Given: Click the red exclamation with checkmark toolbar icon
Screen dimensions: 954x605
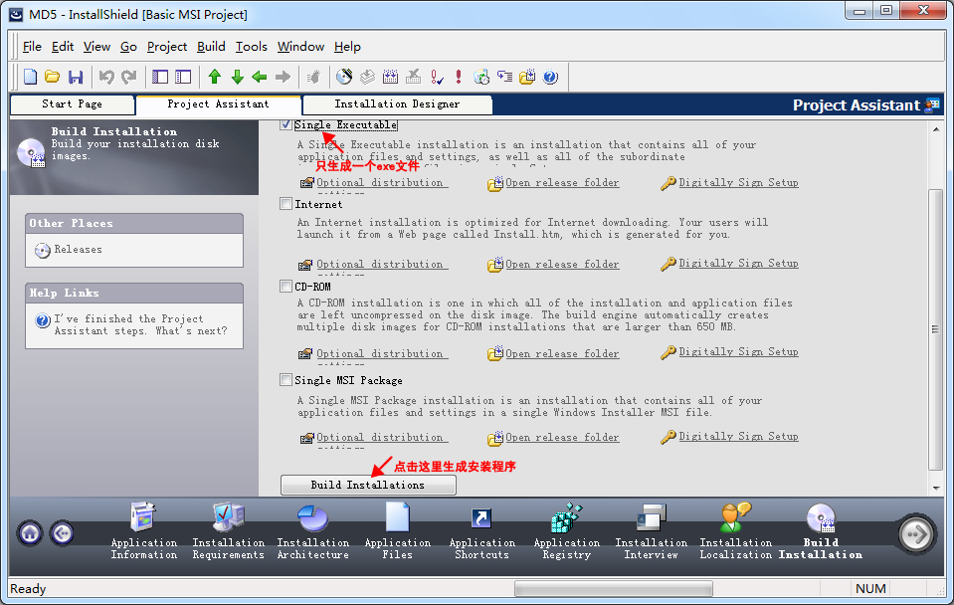Looking at the screenshot, I should 437,77.
